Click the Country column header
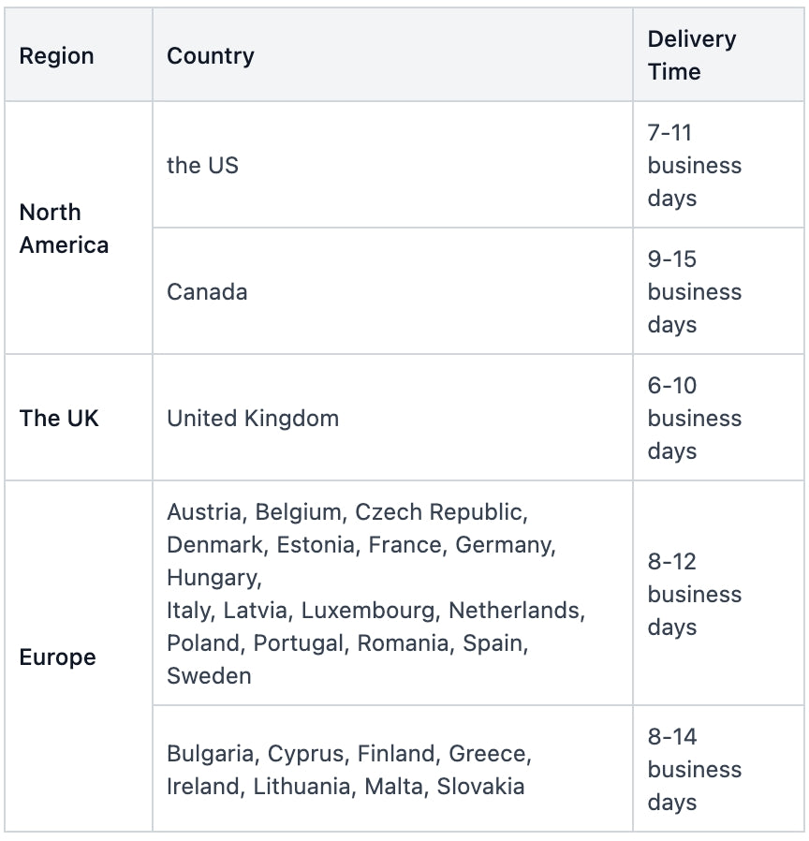This screenshot has width=809, height=841. pyautogui.click(x=211, y=56)
